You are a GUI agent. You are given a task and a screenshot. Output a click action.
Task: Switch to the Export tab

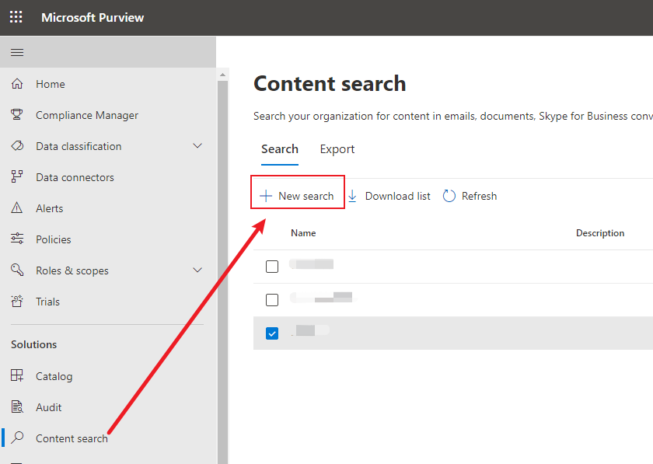pyautogui.click(x=337, y=149)
